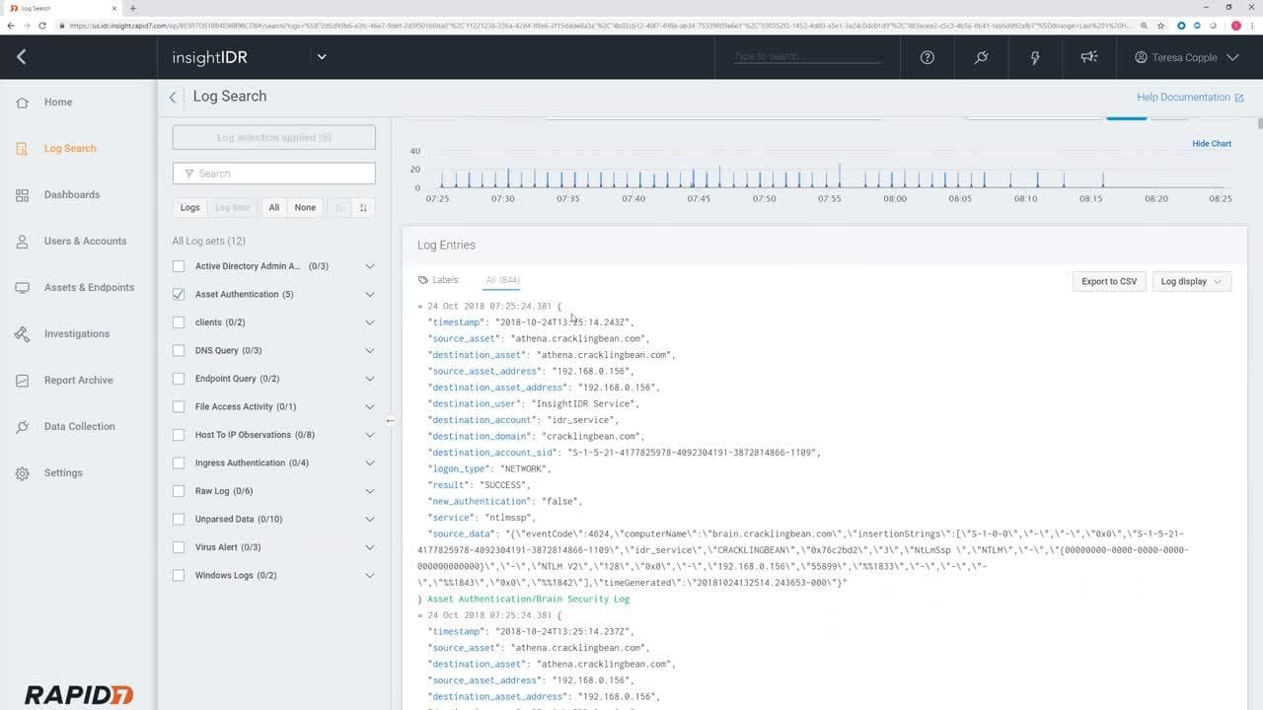Click the Log Search back arrow

173,97
